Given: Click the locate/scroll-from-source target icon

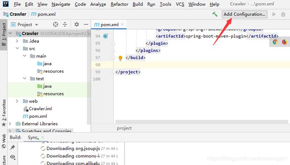Looking at the screenshot, I should click(x=55, y=25).
